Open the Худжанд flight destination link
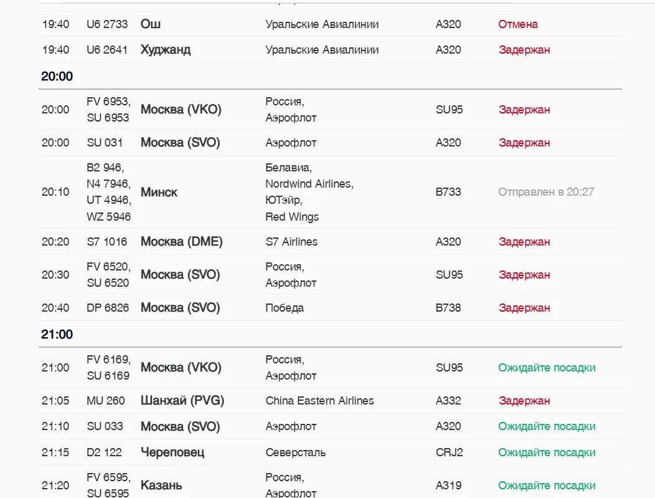Image resolution: width=655 pixels, height=498 pixels. point(166,50)
